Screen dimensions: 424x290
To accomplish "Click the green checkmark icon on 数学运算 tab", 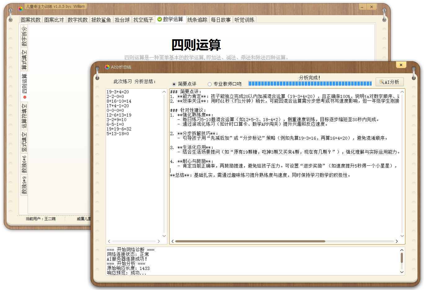I will pyautogui.click(x=159, y=19).
